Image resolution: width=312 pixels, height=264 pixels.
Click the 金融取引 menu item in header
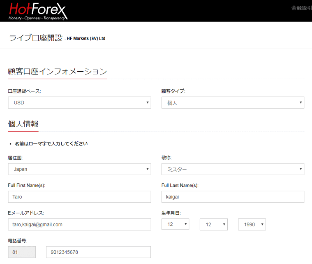[302, 8]
